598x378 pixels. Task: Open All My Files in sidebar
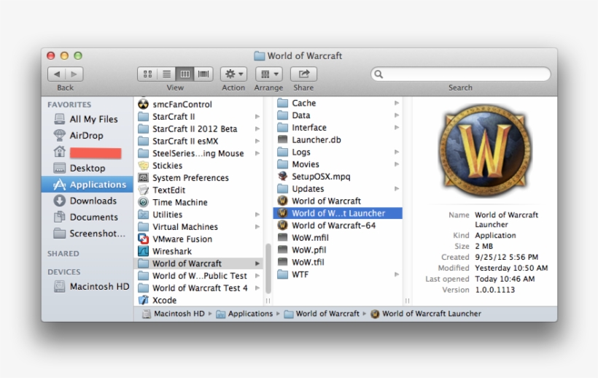[x=87, y=119]
